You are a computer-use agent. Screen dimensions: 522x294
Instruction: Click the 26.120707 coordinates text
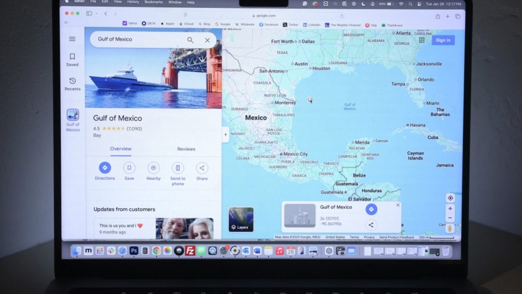click(330, 221)
